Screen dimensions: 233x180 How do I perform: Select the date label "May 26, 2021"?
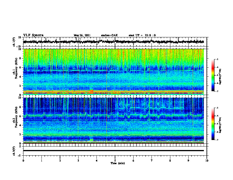click(x=82, y=35)
